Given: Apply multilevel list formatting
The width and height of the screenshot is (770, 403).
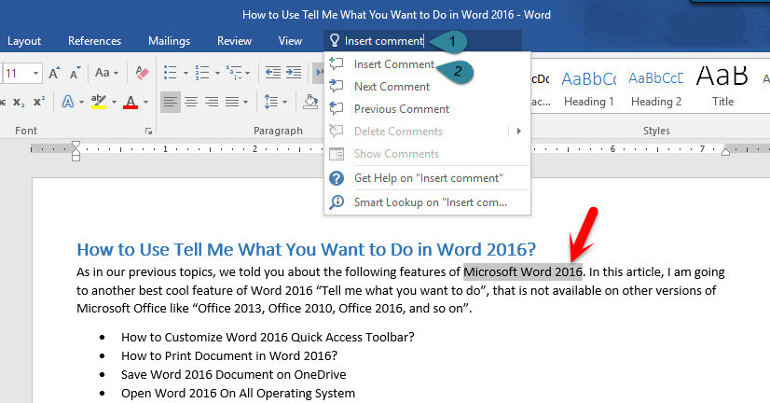Looking at the screenshot, I should 234,73.
